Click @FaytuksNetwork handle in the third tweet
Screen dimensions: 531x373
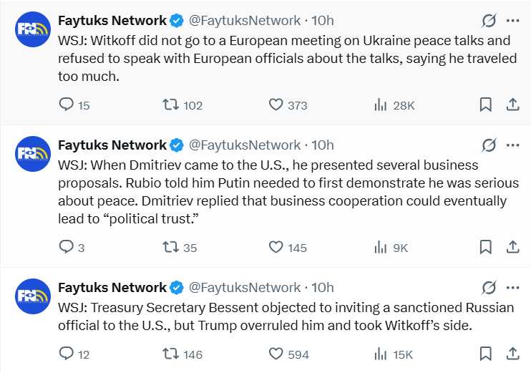[244, 288]
